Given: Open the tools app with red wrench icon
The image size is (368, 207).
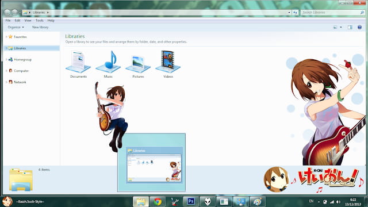Looking at the screenshot, I should click(x=174, y=202).
